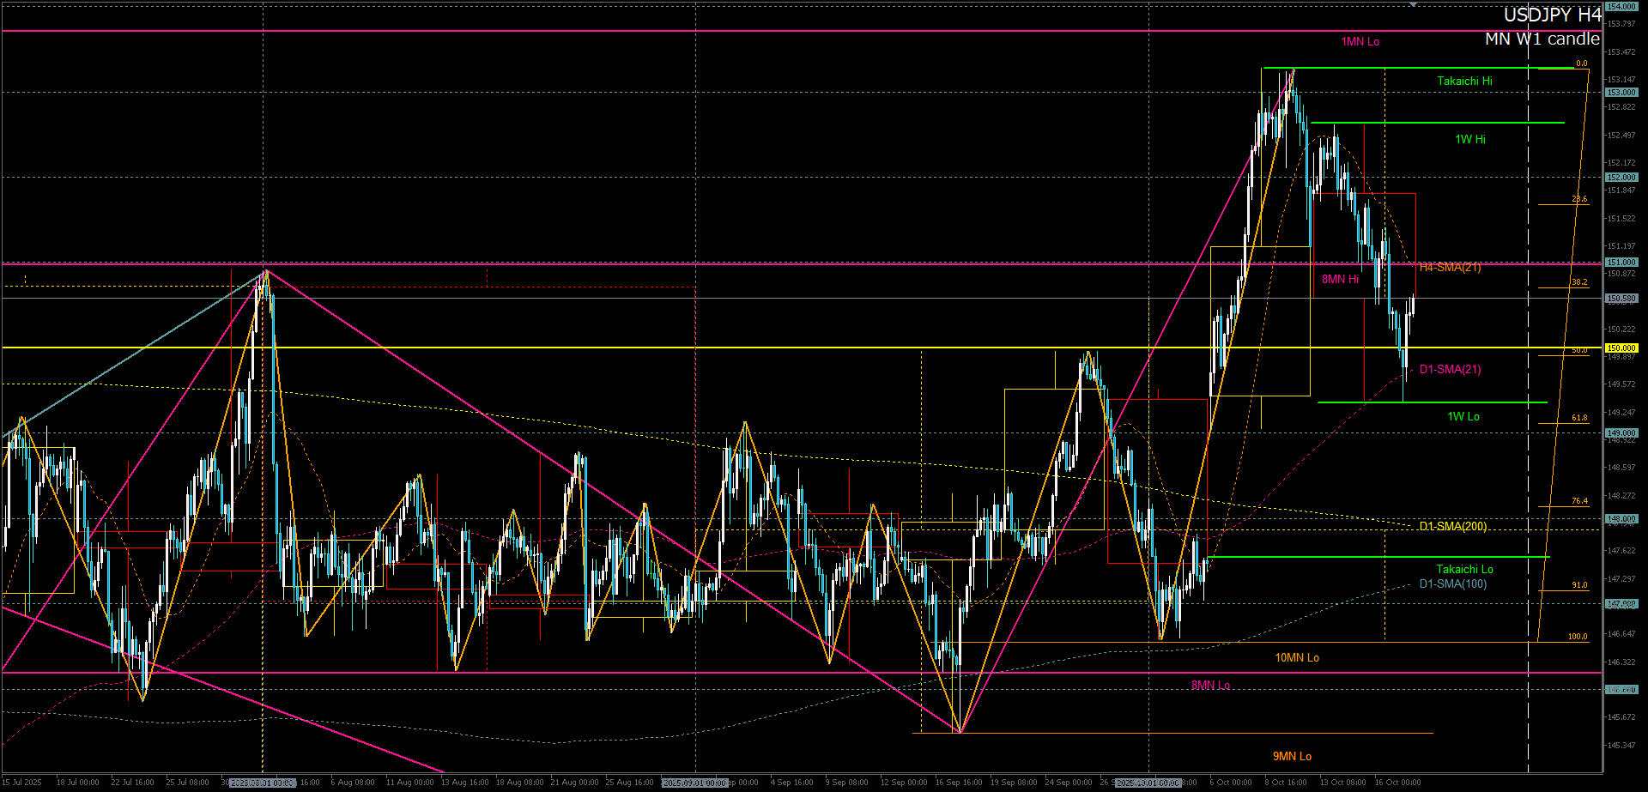The width and height of the screenshot is (1648, 792).
Task: Select the 'H4-SMA(21)' indicator label
Action: (x=1450, y=268)
